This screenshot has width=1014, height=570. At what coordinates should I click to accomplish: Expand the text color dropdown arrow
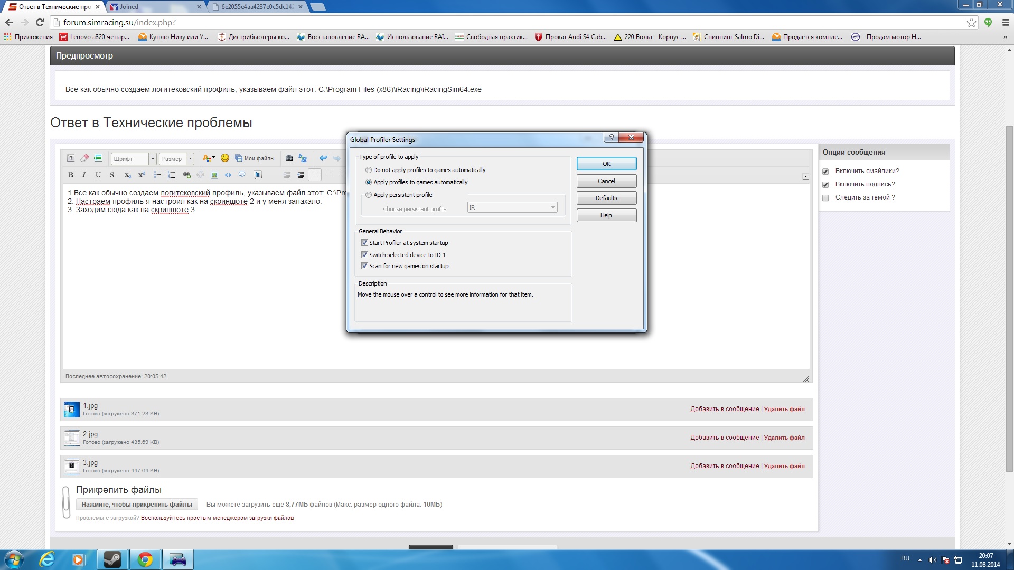pos(213,158)
